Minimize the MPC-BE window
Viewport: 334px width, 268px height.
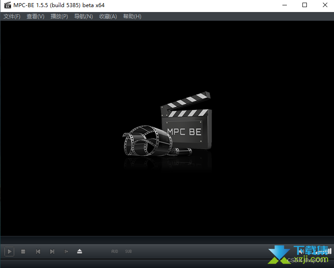(x=285, y=5)
